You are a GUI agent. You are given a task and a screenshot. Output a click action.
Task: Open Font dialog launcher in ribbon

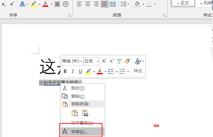pos(70,16)
